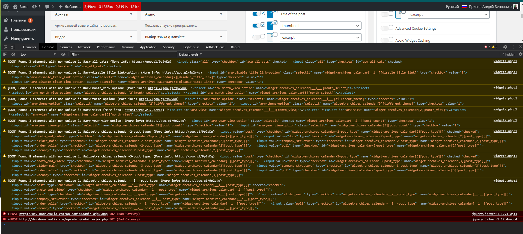Open the left excerpt dropdown
523x234 pixels.
(x=321, y=37)
